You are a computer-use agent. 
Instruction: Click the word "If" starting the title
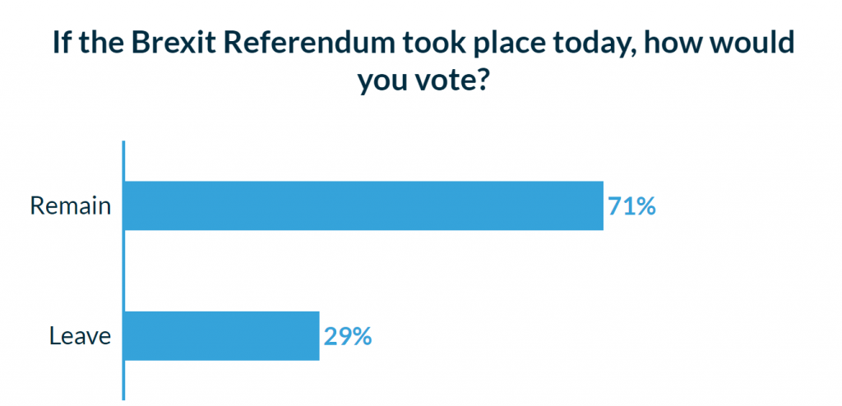point(60,43)
